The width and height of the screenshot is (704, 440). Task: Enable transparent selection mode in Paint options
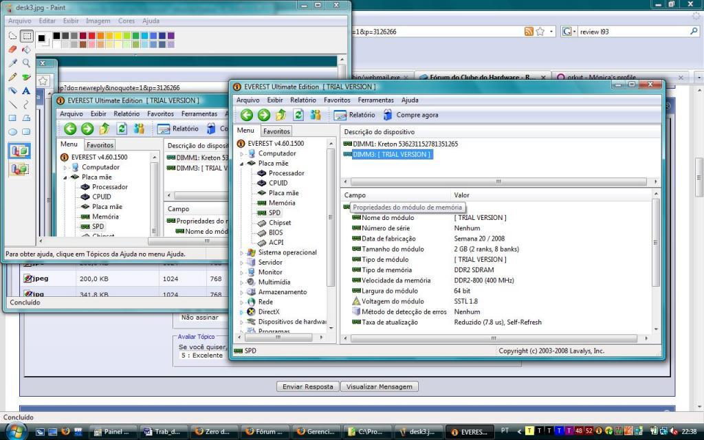coord(19,169)
